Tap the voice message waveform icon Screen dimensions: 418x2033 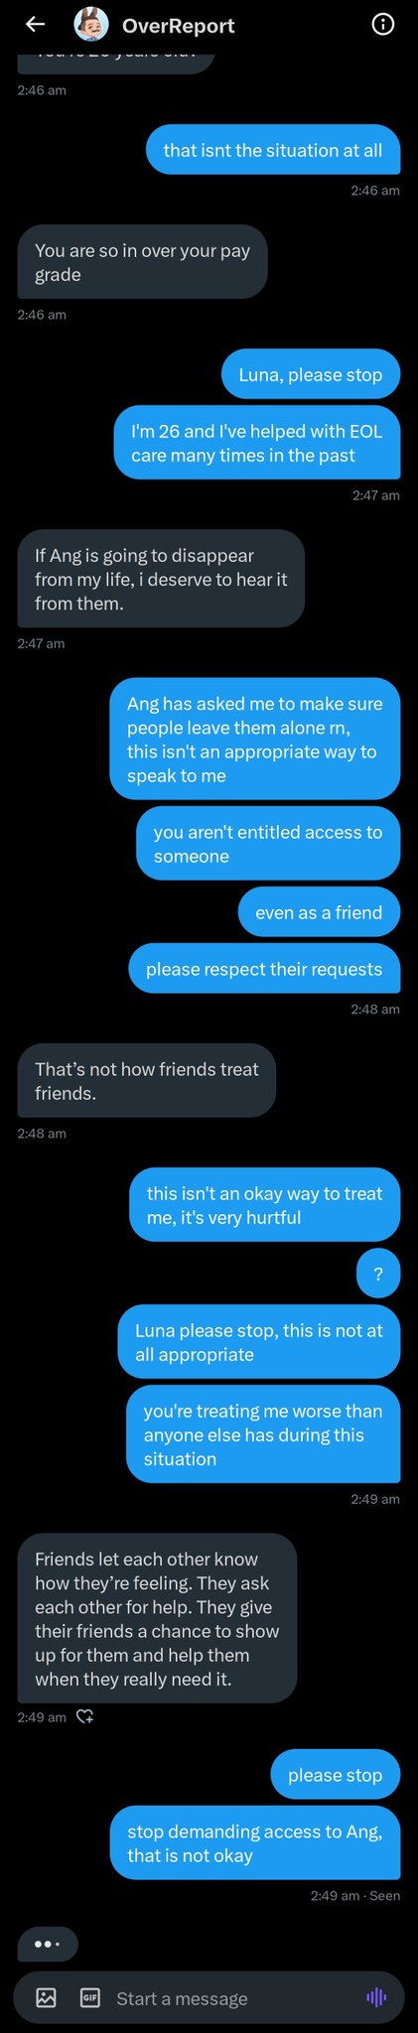[x=376, y=1997]
